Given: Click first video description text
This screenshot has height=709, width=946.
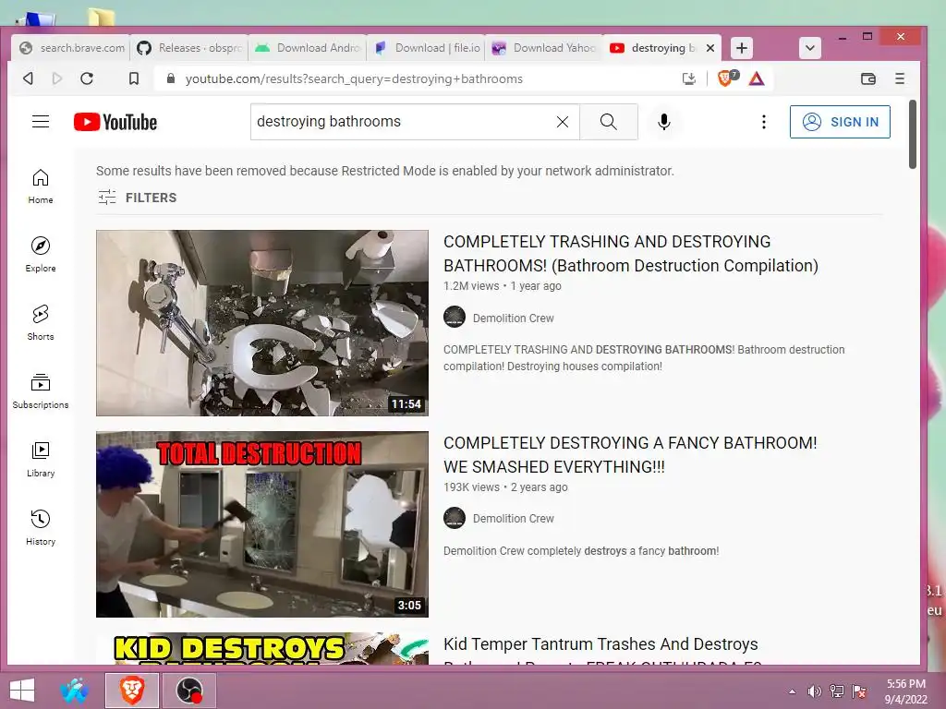Looking at the screenshot, I should (644, 357).
